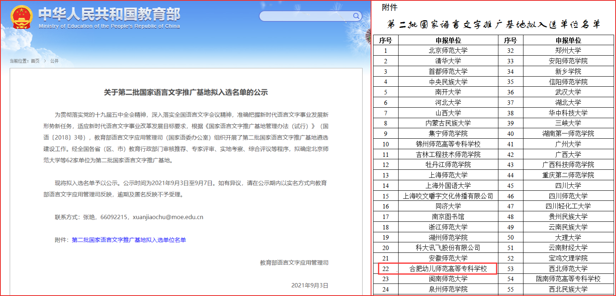The width and height of the screenshot is (616, 296).
Task: Select table cell 广西科技师范学院
Action: tap(568, 165)
